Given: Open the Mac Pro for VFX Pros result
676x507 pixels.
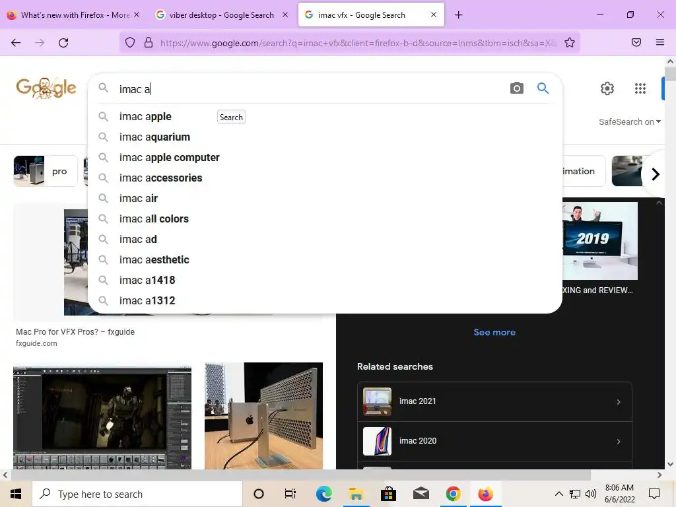Looking at the screenshot, I should click(75, 332).
